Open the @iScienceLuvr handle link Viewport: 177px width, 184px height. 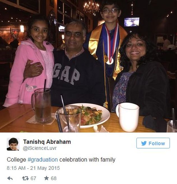point(40,148)
